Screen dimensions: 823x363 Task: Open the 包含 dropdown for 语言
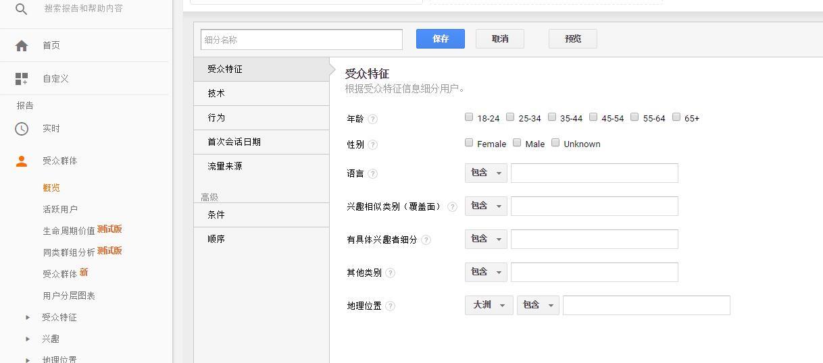[x=486, y=173]
